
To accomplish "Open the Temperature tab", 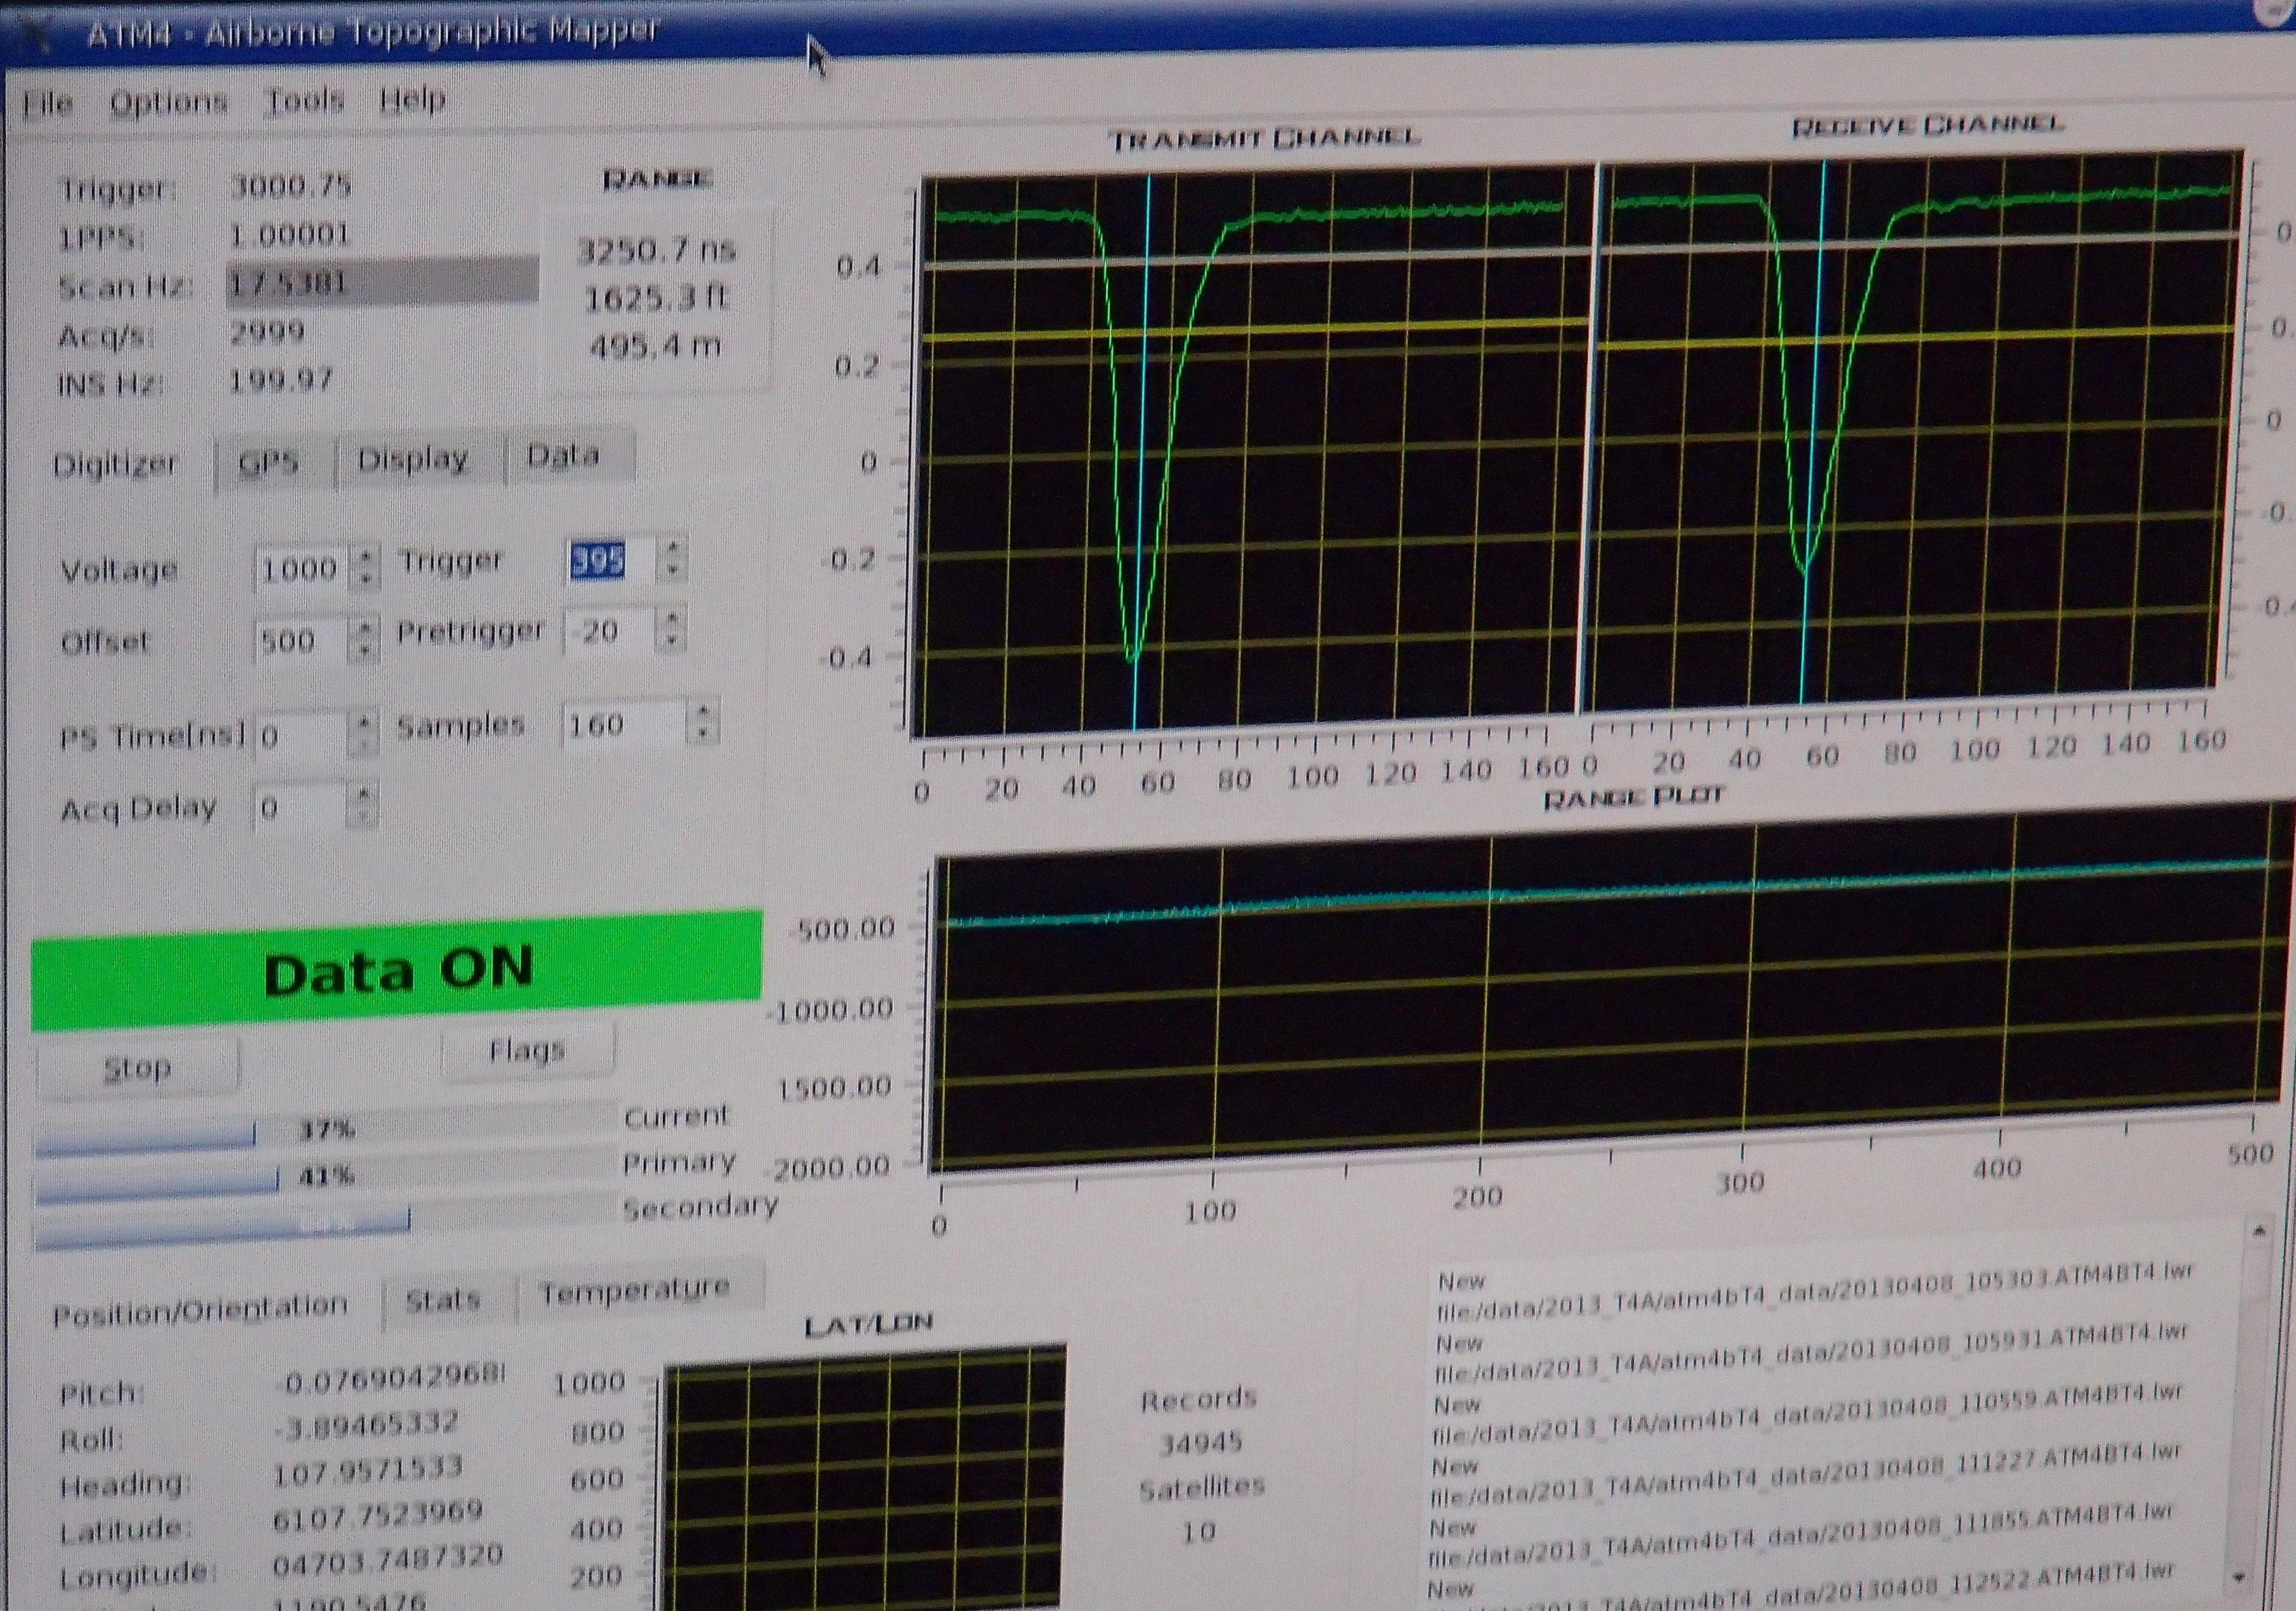I will 635,1291.
